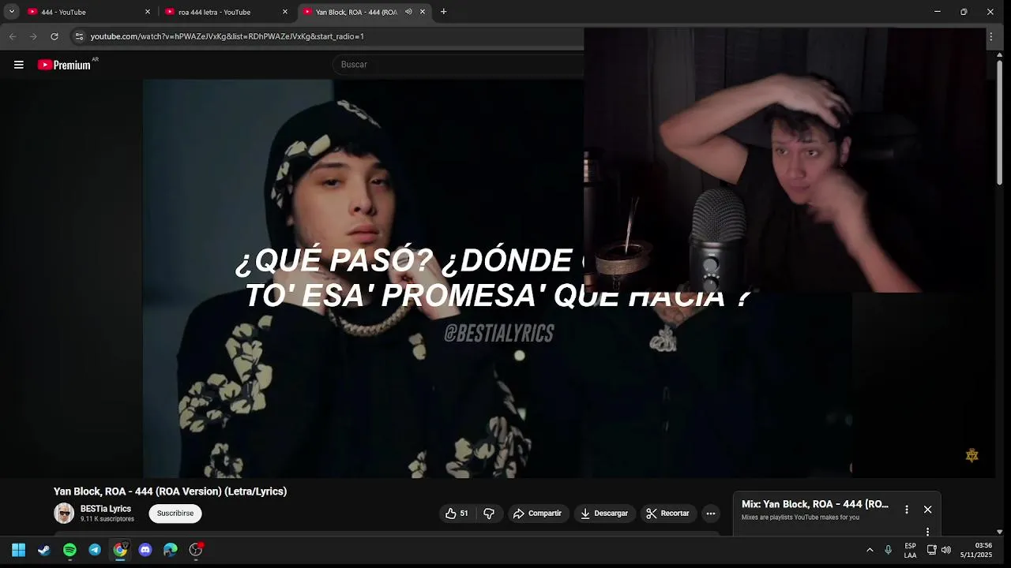This screenshot has height=568, width=1011.
Task: Click the Buscar search field
Action: click(458, 65)
